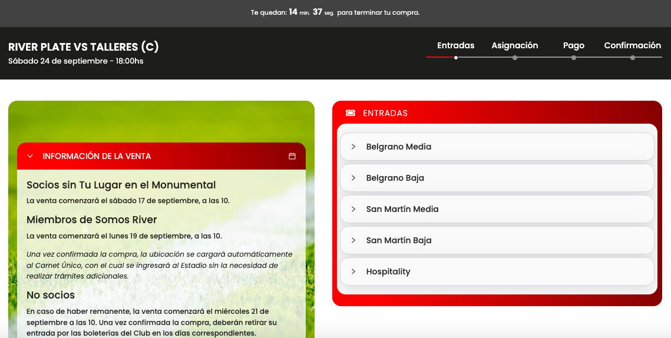Click the calendar icon in Información de la venta

tap(292, 156)
